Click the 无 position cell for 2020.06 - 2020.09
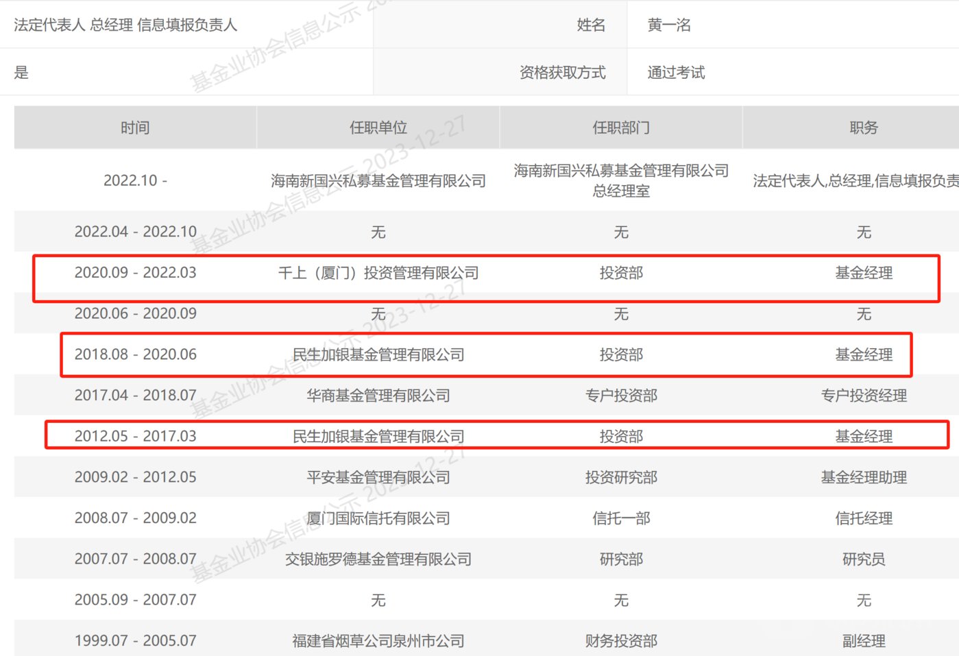The width and height of the screenshot is (959, 656). 864,314
